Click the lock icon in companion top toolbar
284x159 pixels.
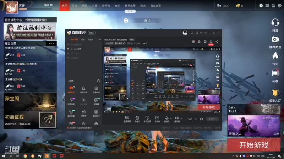(199, 41)
